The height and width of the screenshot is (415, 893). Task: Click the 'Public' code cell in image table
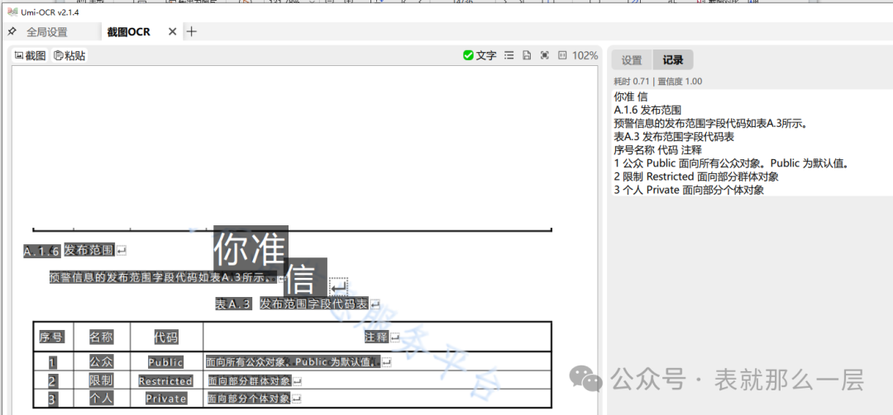click(165, 362)
